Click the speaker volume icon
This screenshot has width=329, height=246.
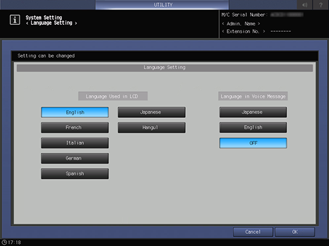305,4
